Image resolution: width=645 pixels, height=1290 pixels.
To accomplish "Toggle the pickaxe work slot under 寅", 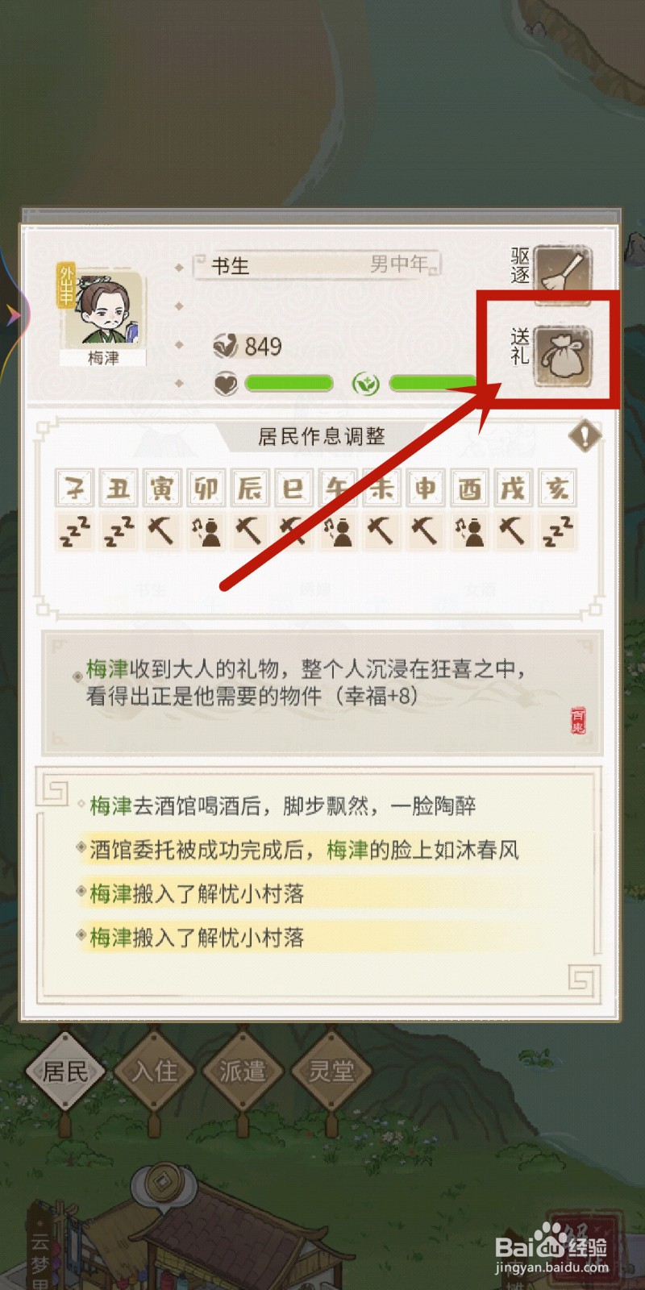I will (162, 532).
